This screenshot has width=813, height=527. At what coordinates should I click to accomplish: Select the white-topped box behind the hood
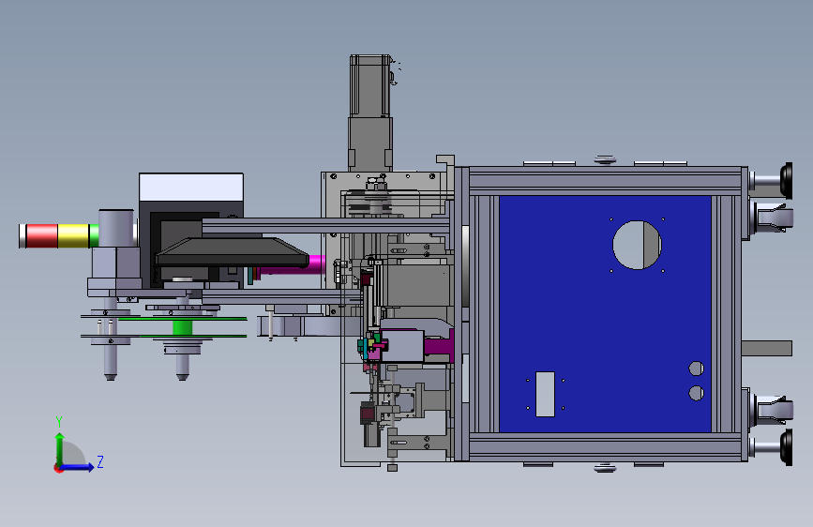point(191,187)
